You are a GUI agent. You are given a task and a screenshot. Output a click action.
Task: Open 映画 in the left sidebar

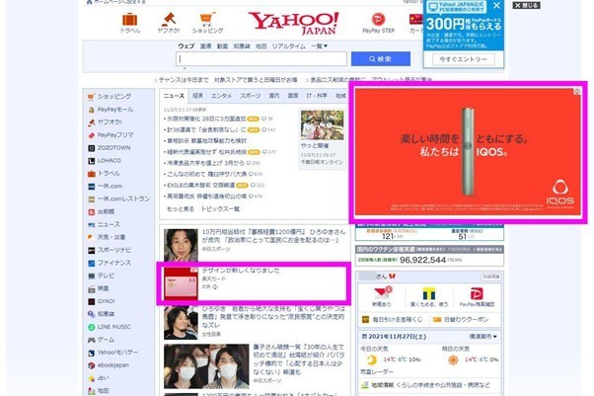(98, 288)
